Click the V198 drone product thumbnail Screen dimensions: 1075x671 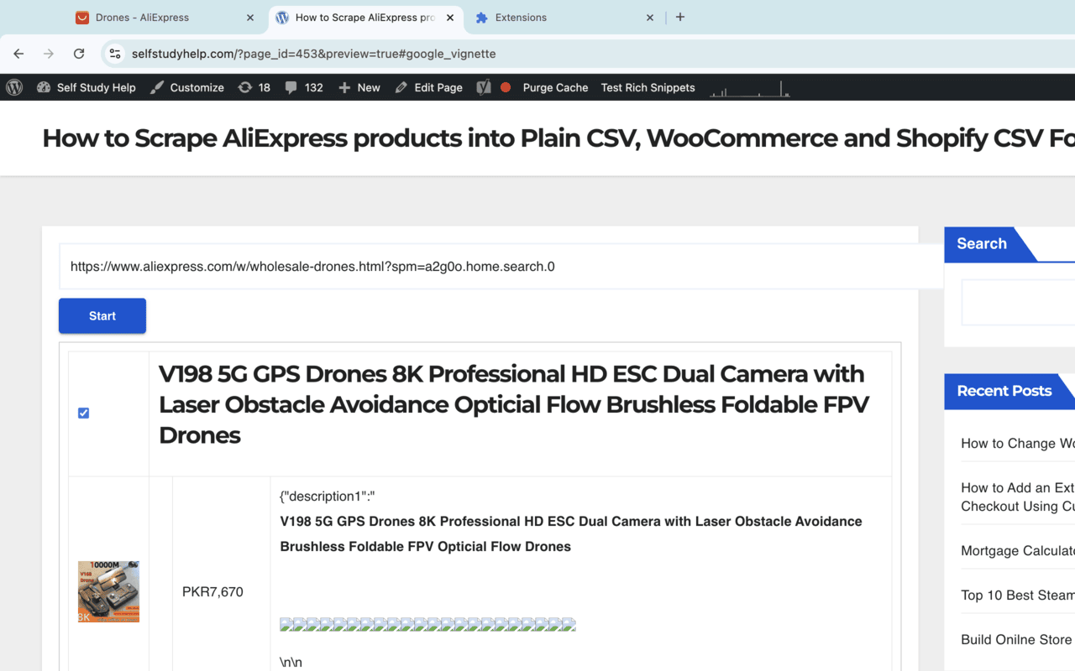pos(108,590)
